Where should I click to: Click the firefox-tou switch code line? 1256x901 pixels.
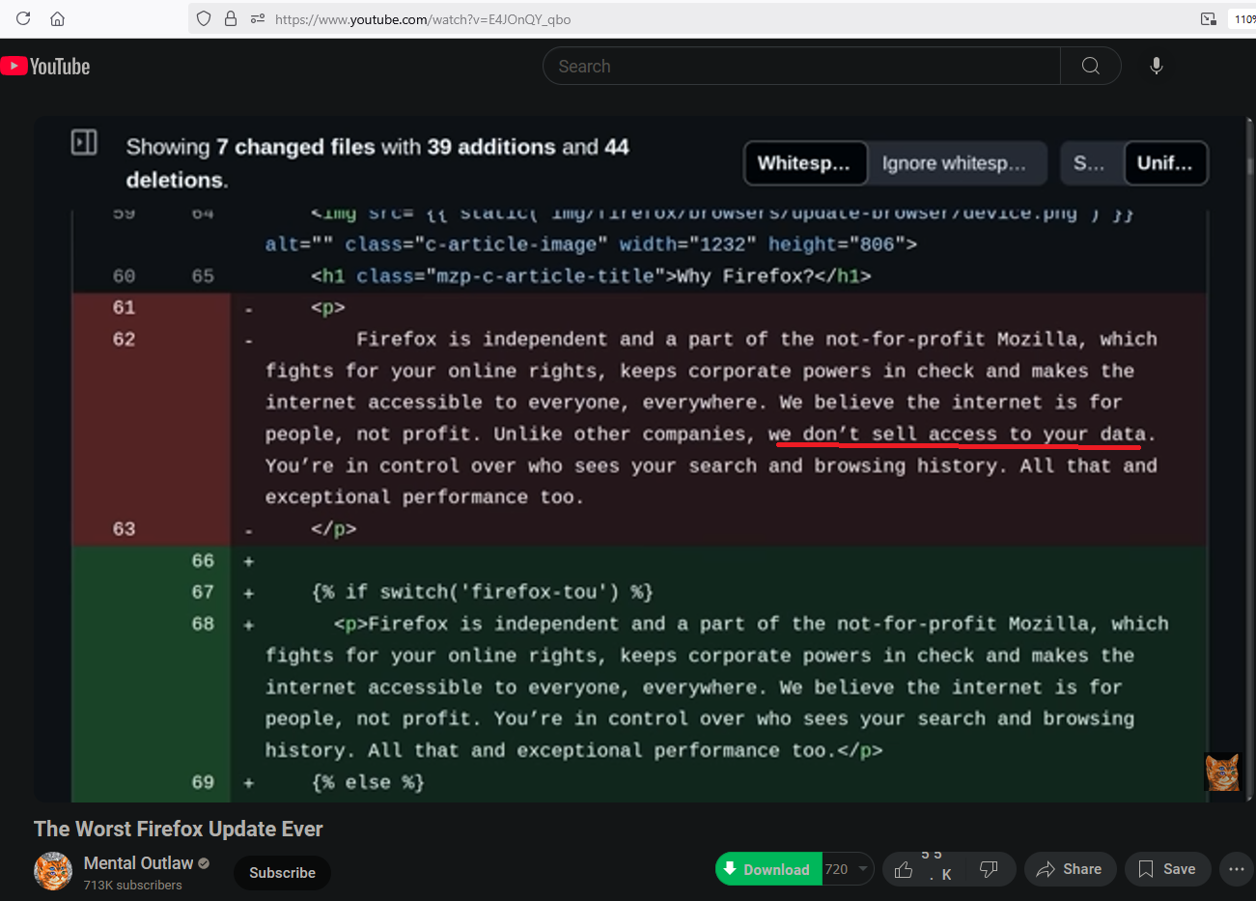pyautogui.click(x=482, y=592)
